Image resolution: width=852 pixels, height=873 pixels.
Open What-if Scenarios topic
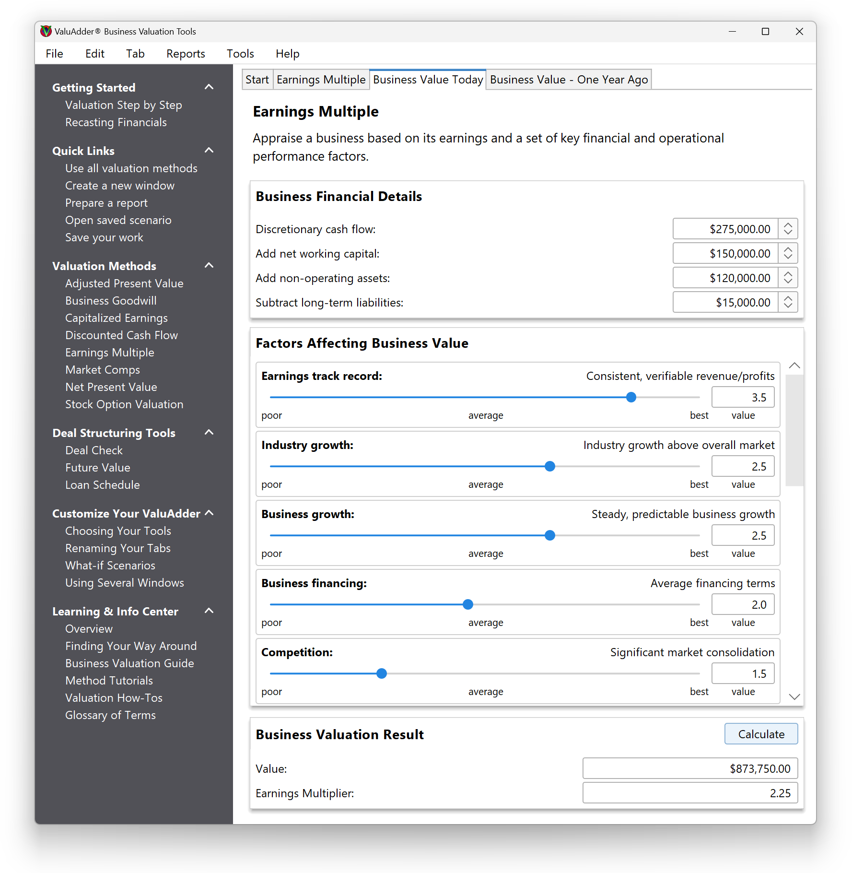110,566
